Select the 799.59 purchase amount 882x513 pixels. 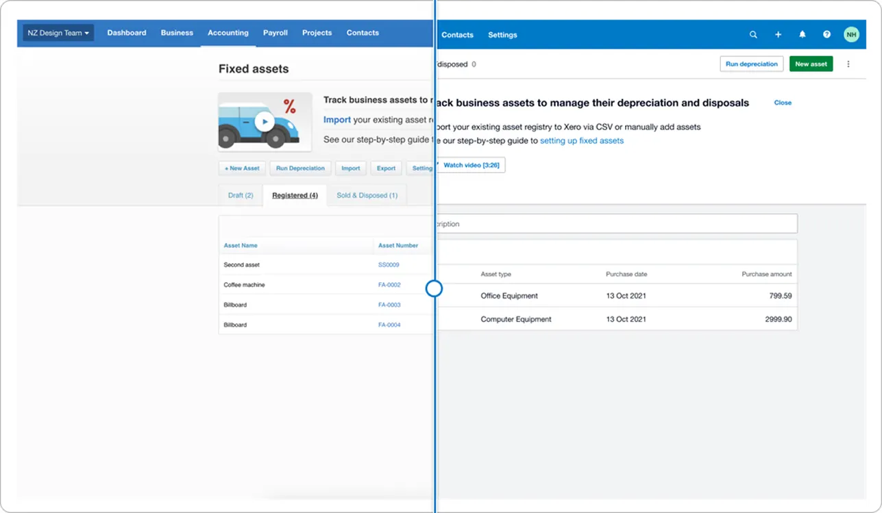(780, 296)
